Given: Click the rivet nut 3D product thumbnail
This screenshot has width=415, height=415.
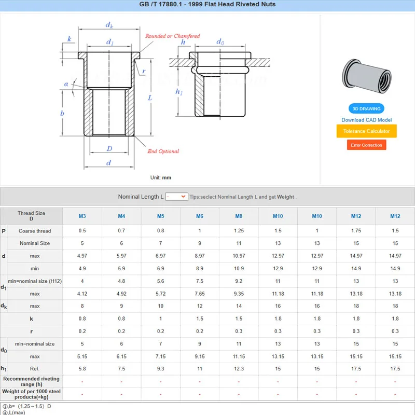Looking at the screenshot, I should click(x=366, y=76).
